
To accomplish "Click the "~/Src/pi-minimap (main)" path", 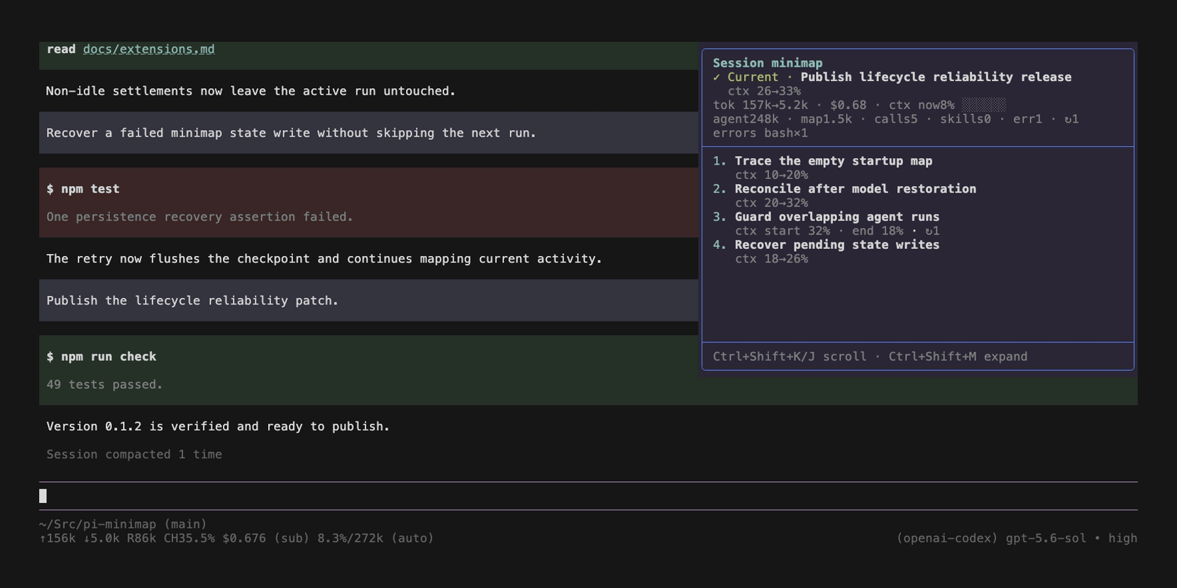I will pyautogui.click(x=123, y=524).
